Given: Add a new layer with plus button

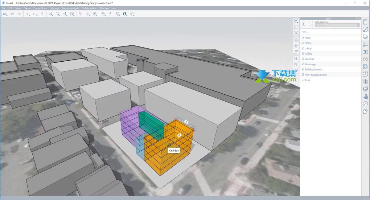Looking at the screenshot, I should pyautogui.click(x=303, y=24).
